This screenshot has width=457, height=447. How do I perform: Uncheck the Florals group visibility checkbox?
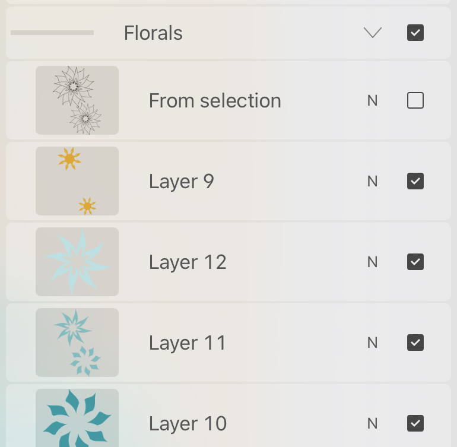pos(415,33)
